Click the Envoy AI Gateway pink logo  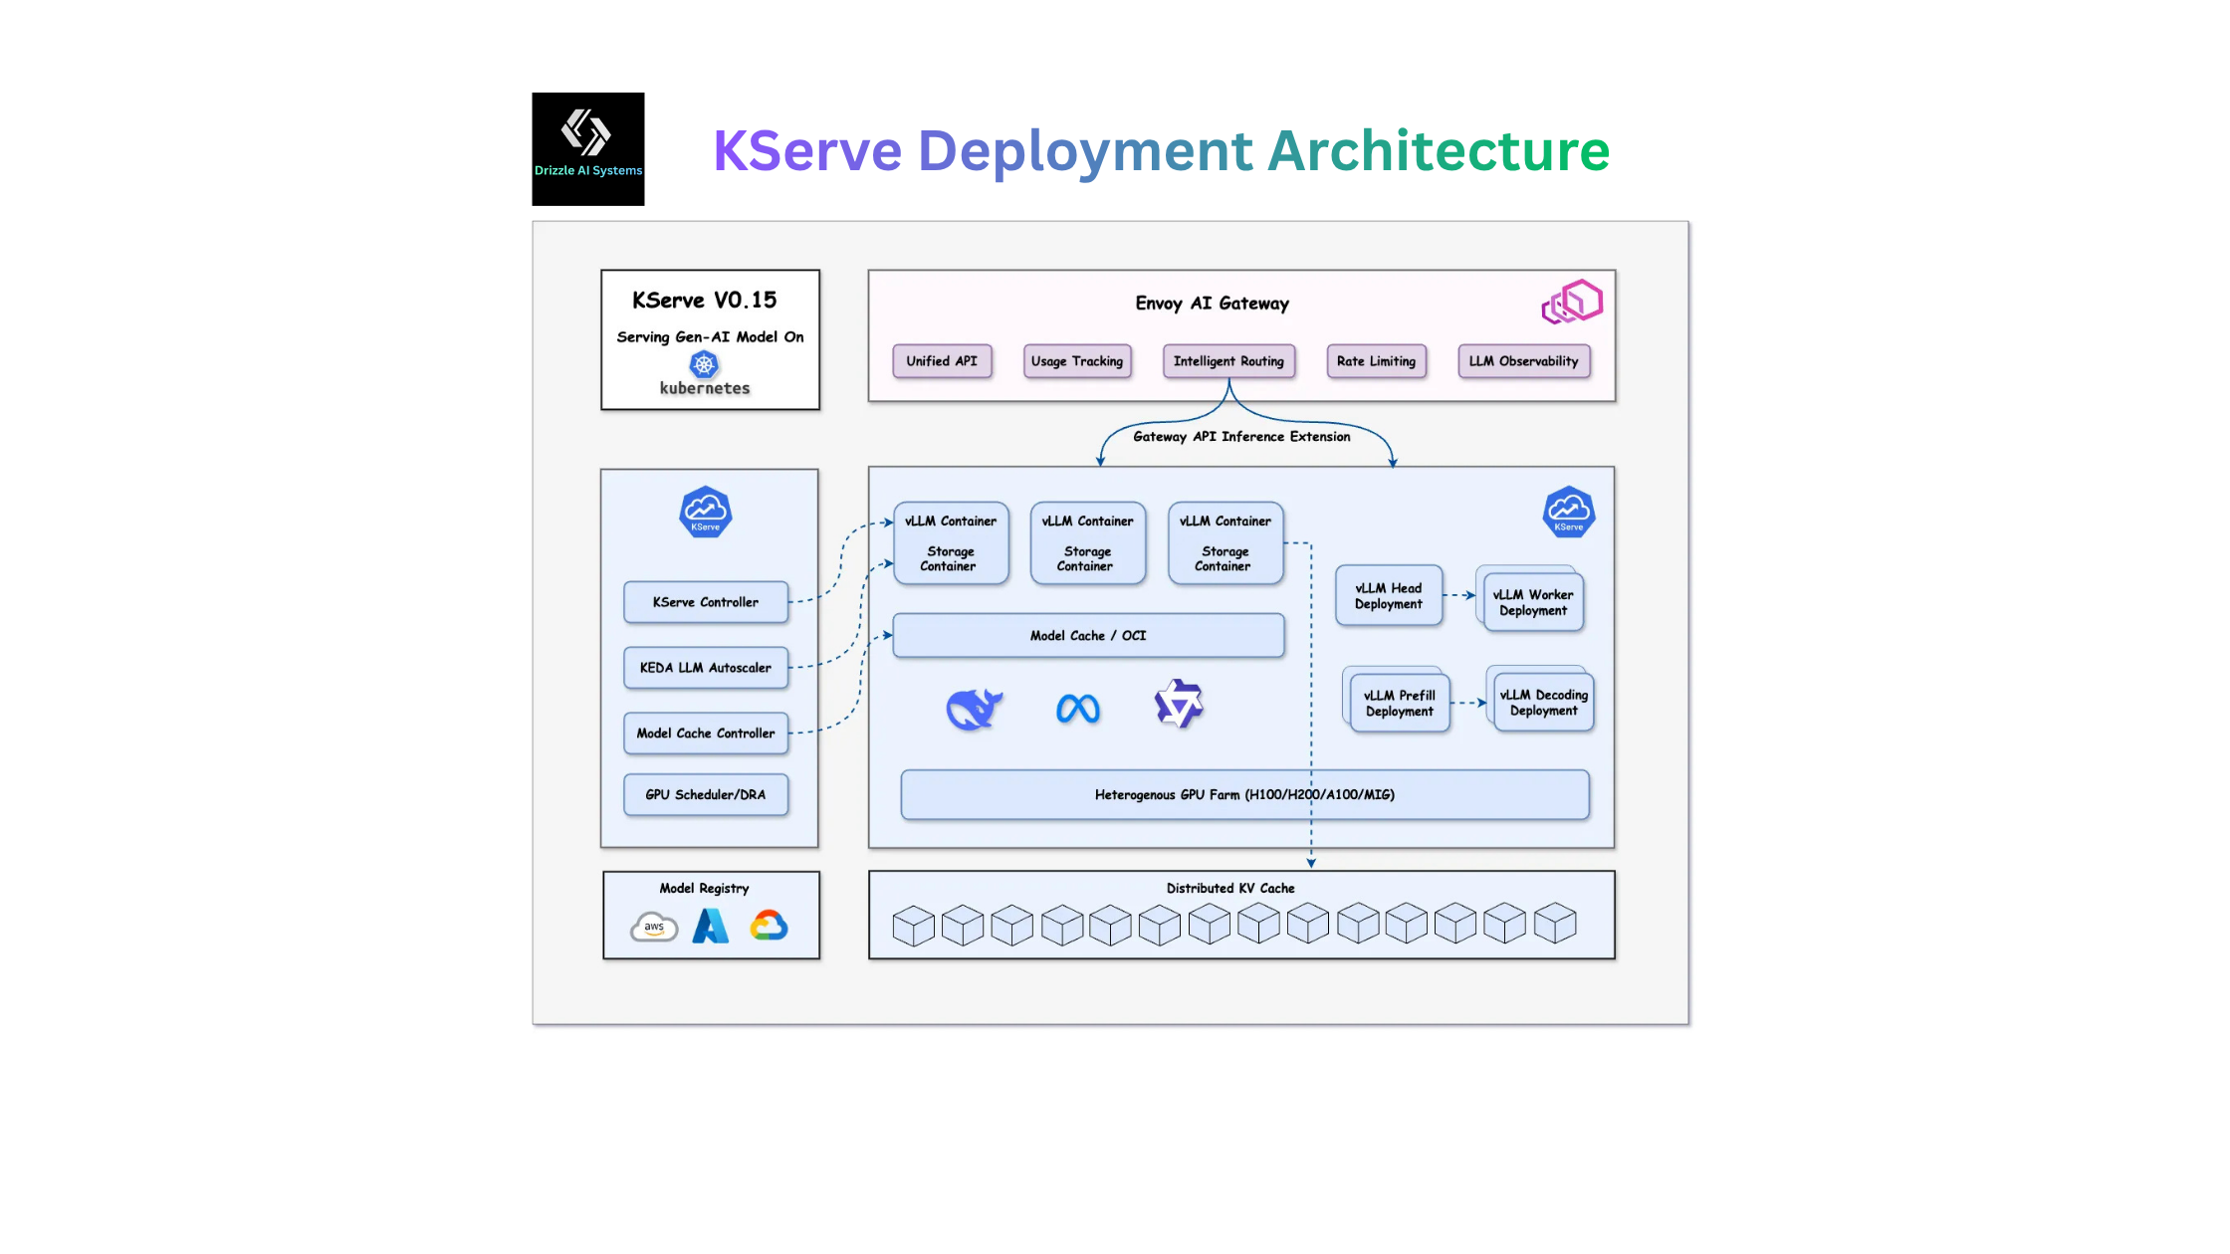click(1572, 302)
